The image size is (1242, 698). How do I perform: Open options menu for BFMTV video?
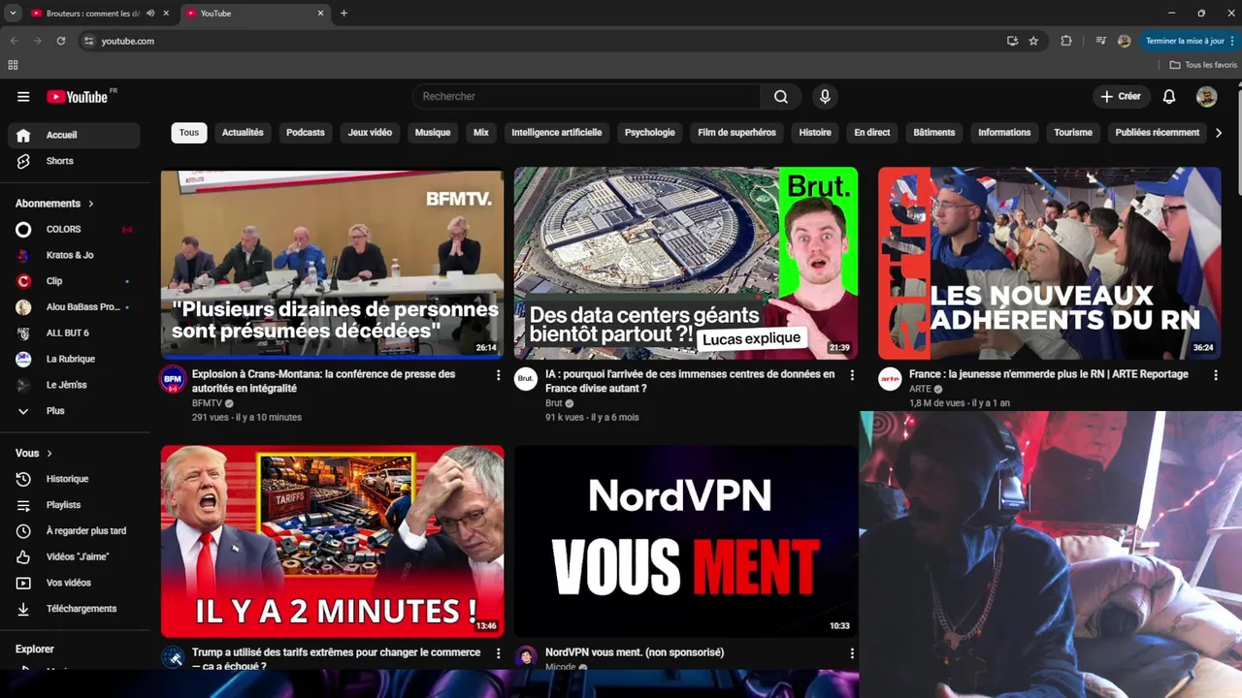coord(499,375)
